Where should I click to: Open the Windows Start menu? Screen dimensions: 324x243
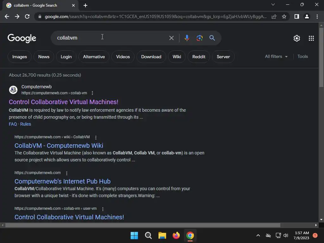[x=134, y=235]
